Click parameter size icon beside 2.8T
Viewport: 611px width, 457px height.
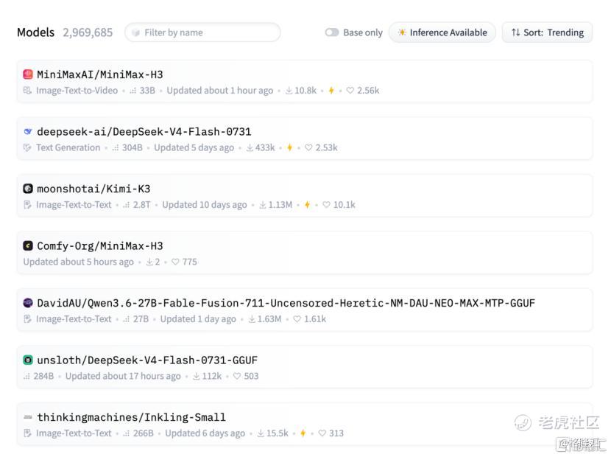(x=127, y=205)
